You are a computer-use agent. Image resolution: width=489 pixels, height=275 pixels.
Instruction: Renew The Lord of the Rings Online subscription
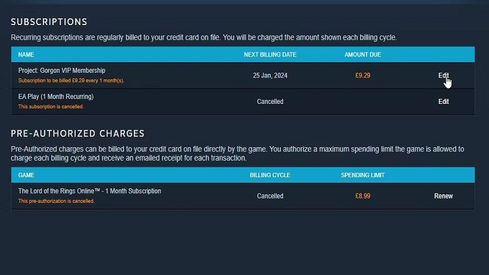coord(443,196)
